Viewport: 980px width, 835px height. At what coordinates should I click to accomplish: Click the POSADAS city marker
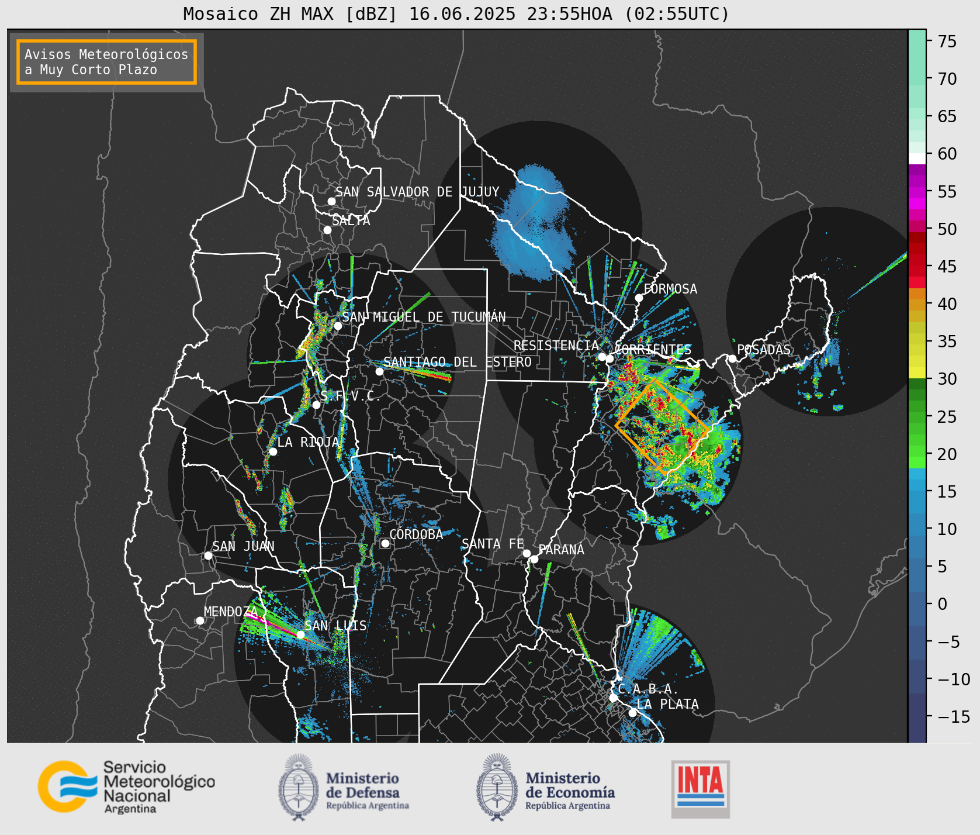tap(732, 358)
